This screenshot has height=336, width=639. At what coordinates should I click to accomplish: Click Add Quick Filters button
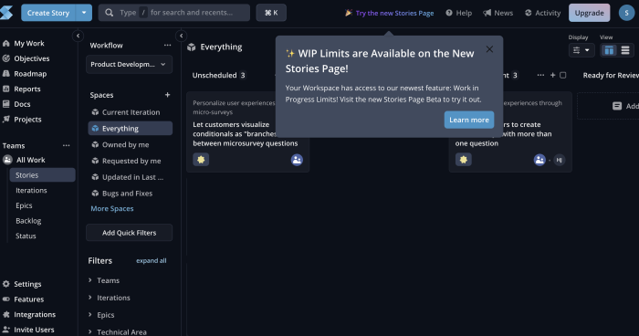click(129, 233)
